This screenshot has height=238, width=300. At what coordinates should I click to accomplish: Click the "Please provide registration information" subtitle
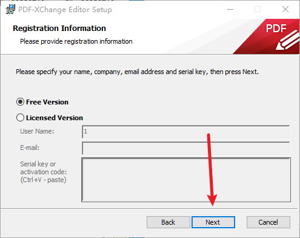76,41
